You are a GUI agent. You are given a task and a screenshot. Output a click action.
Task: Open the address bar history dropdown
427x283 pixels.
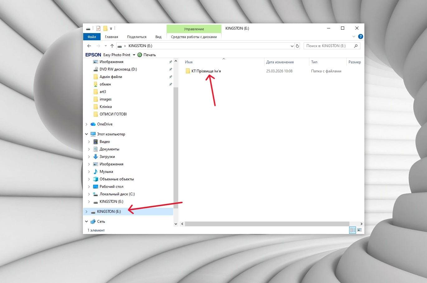(292, 46)
